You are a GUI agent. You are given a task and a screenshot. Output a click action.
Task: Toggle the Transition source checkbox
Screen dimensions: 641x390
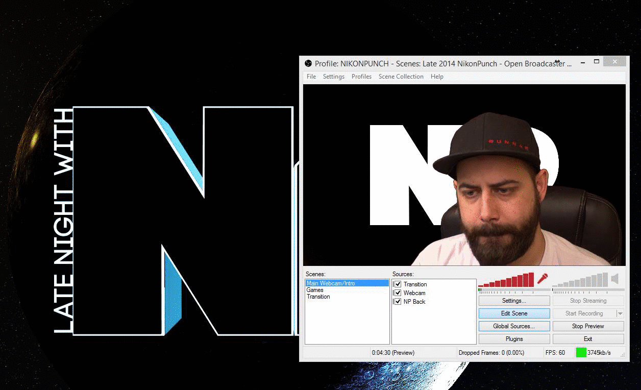pyautogui.click(x=398, y=284)
